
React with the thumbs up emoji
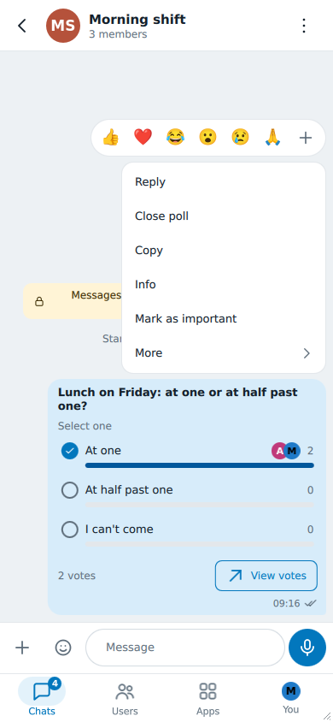110,137
